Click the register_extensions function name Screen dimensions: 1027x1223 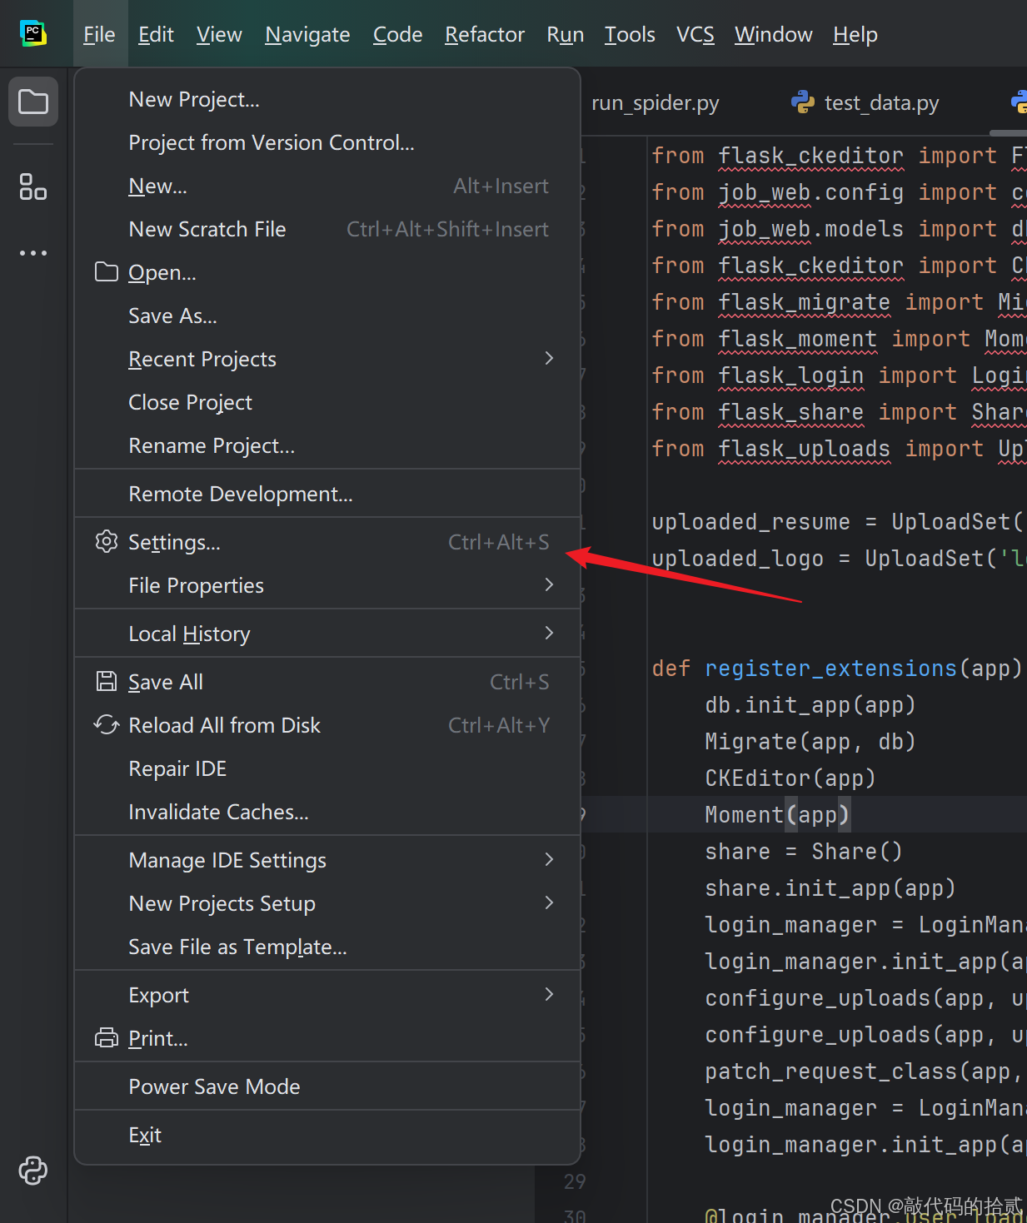pyautogui.click(x=831, y=669)
